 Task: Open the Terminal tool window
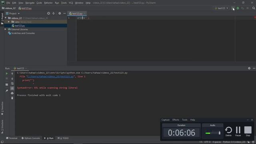pos(12,138)
